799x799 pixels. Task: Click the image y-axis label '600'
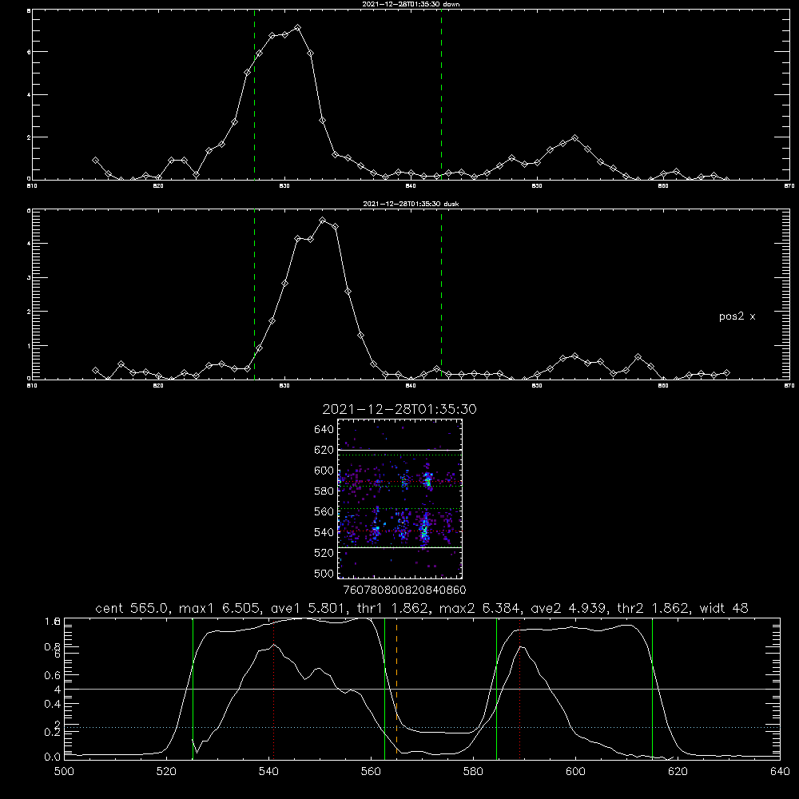(x=324, y=471)
